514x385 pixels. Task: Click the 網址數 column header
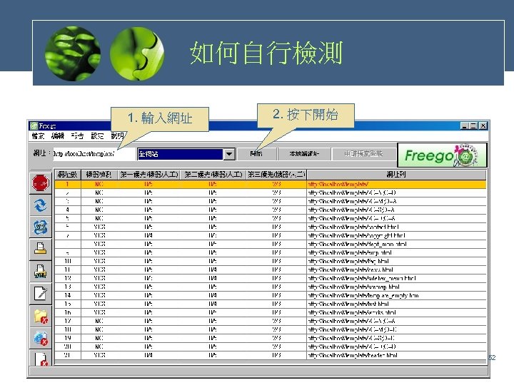coord(67,175)
